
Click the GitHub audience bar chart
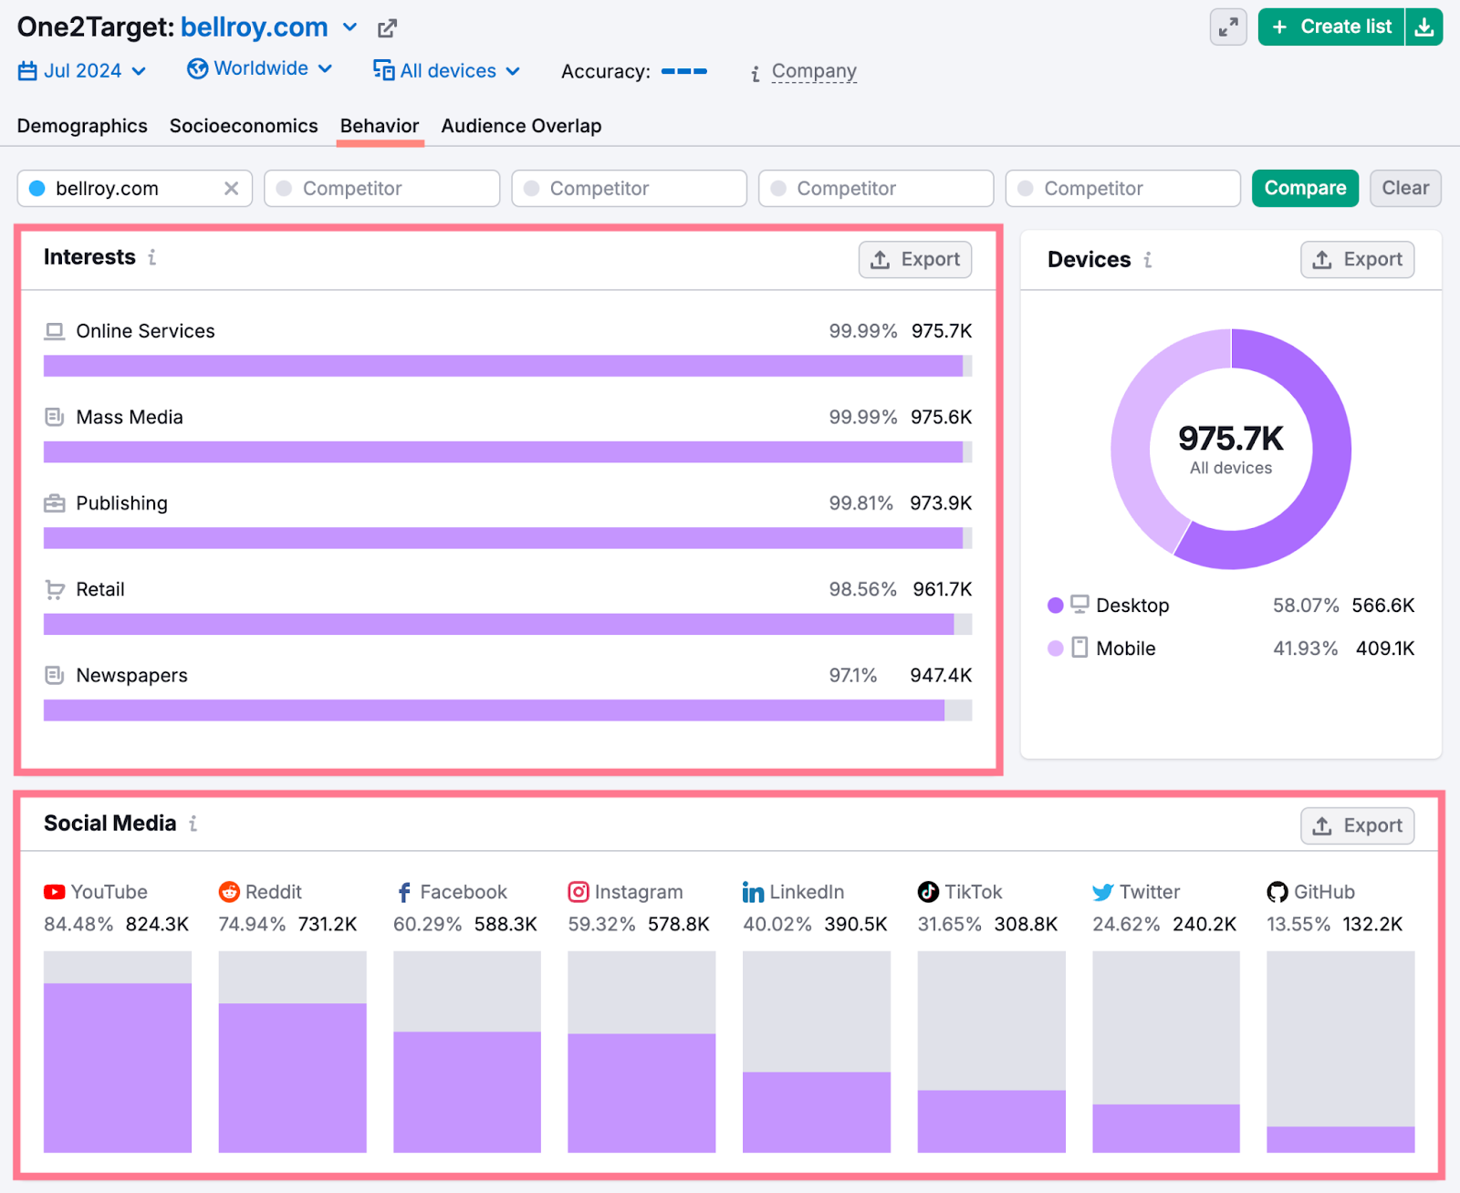click(1341, 1052)
